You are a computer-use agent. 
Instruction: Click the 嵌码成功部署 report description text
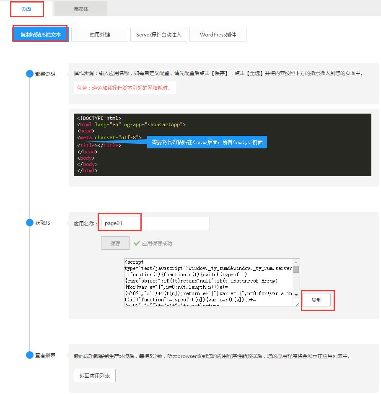212,356
